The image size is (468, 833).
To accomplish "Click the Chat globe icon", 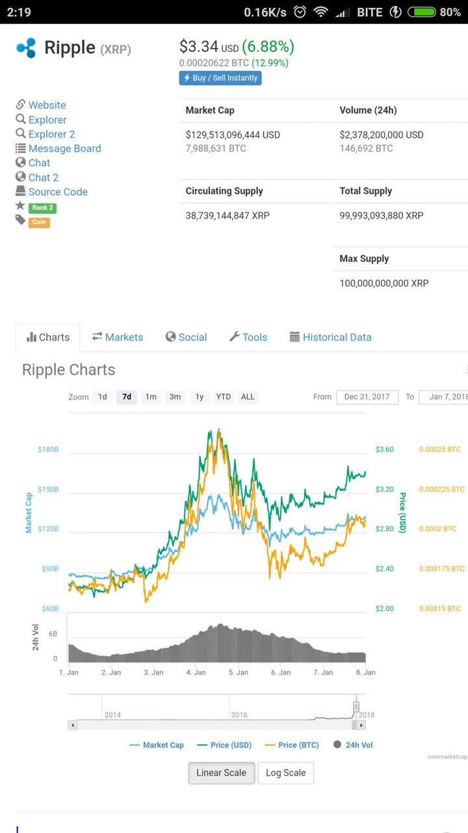I will click(21, 163).
